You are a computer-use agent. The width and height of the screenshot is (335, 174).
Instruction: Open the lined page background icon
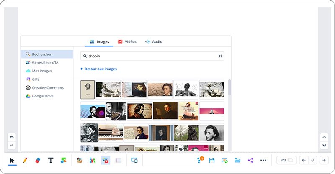click(118, 160)
